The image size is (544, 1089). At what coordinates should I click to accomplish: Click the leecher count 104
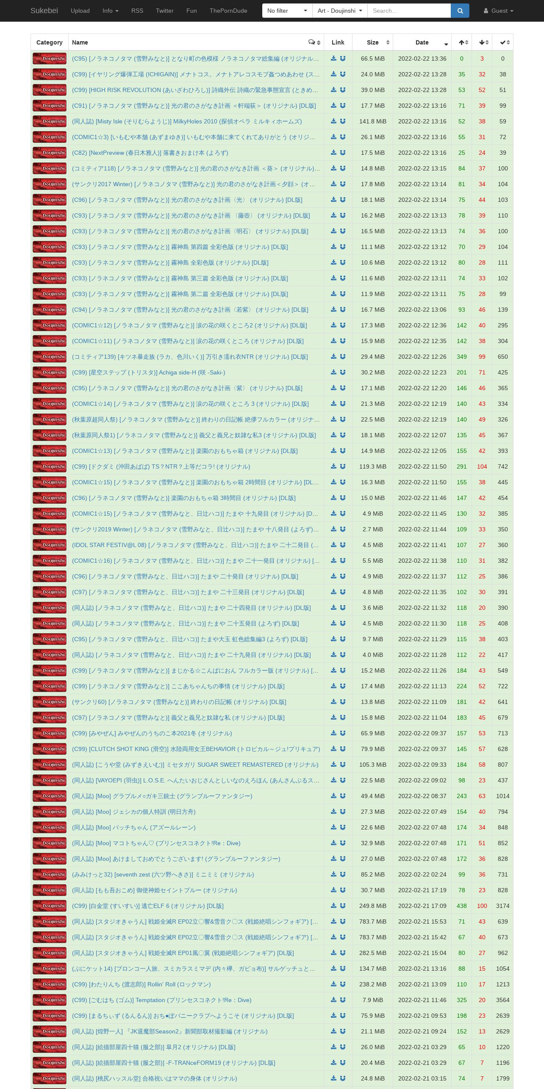[482, 466]
